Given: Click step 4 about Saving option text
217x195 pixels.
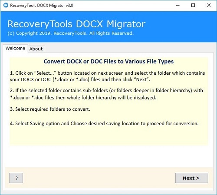Looking at the screenshot, I should click(x=104, y=123).
